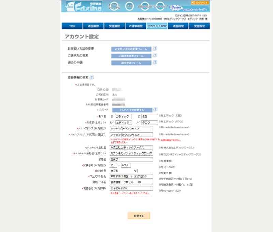
Task: Select the アカウント設定 tab
Action: coord(157,26)
